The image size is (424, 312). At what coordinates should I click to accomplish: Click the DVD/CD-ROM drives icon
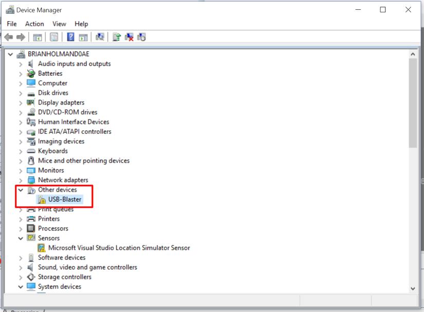(31, 112)
